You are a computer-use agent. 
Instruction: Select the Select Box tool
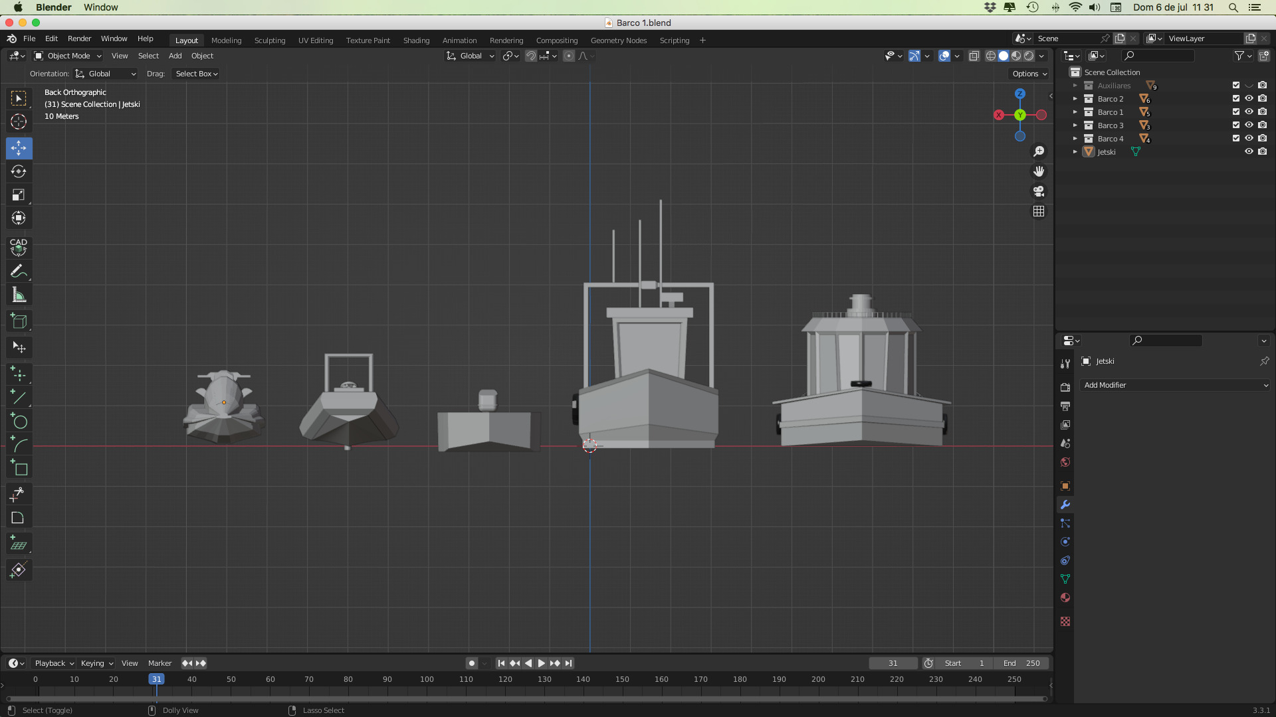point(19,98)
